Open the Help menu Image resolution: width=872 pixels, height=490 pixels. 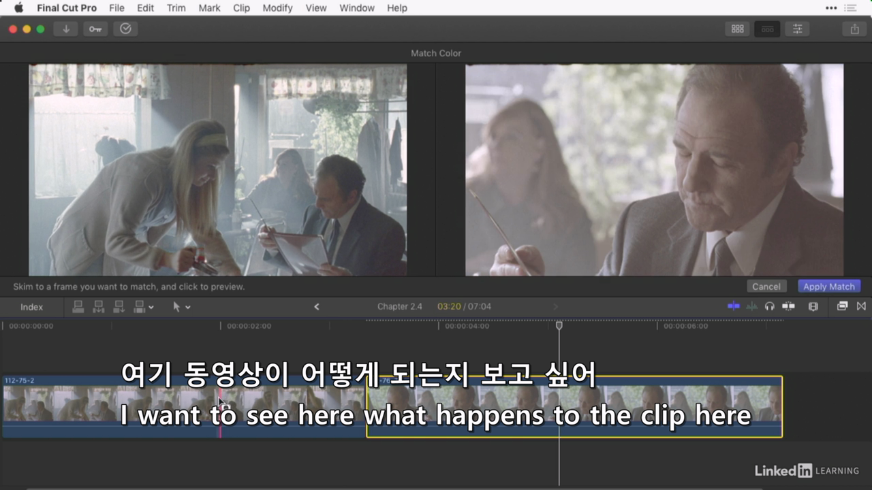point(397,8)
